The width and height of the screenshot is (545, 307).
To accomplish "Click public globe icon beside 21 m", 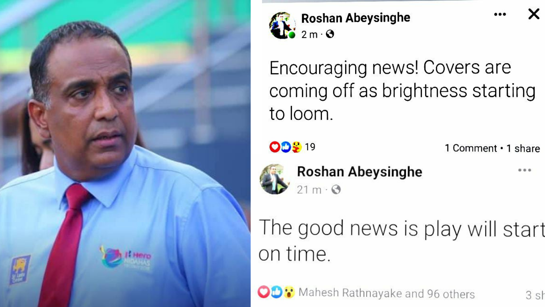I will coord(336,190).
